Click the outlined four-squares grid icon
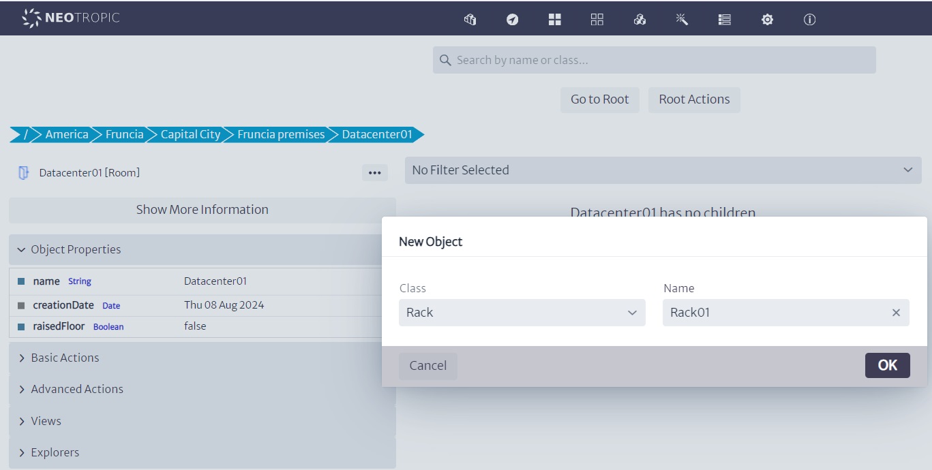This screenshot has width=932, height=470. pyautogui.click(x=597, y=20)
